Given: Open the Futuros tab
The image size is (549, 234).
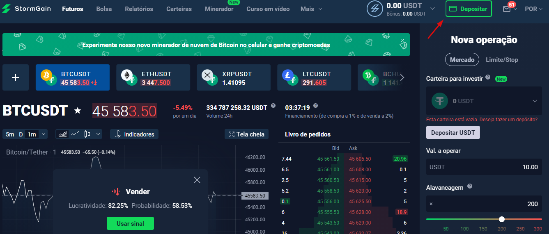Looking at the screenshot, I should pyautogui.click(x=73, y=9).
